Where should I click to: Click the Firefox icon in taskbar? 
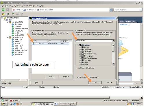click(18, 104)
